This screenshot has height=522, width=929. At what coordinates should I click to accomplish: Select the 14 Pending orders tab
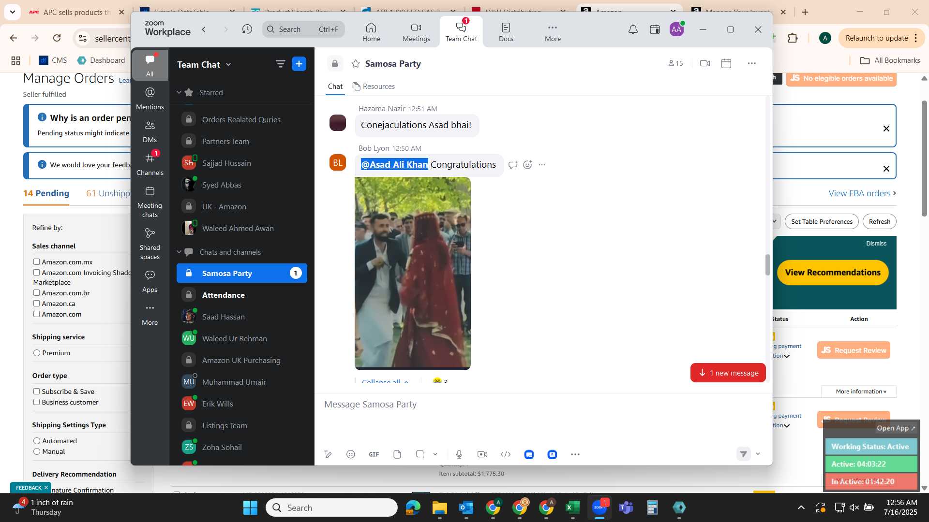pyautogui.click(x=46, y=193)
